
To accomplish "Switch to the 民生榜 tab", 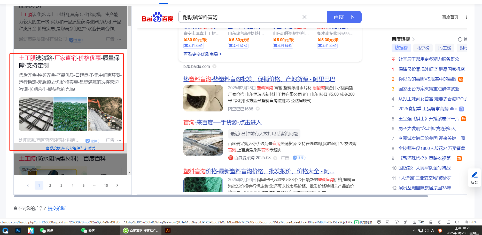I will tap(445, 48).
